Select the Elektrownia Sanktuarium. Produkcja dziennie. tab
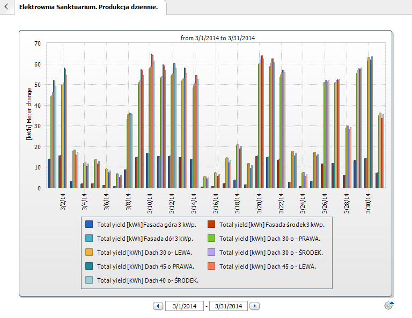Screen dimensions: 412x318 coord(89,7)
